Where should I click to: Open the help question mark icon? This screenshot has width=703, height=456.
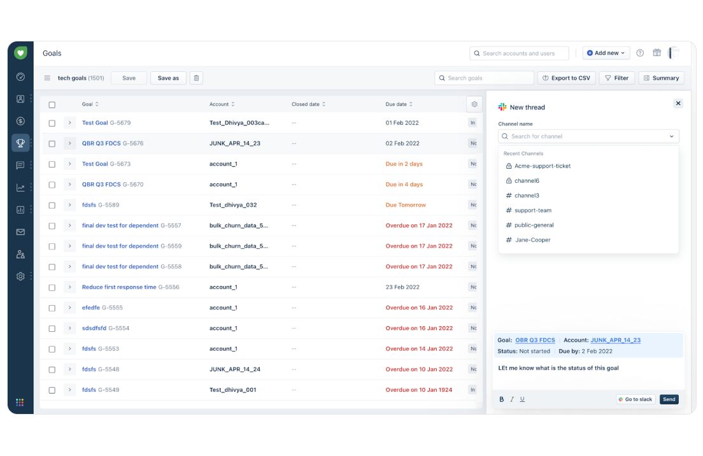pos(639,53)
